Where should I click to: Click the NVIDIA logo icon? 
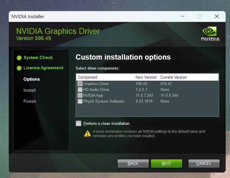(x=210, y=34)
